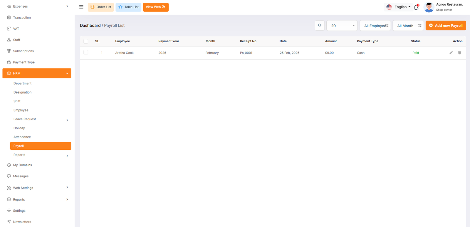Viewport: 470px width, 227px height.
Task: Open the All Employee filter dropdown
Action: click(375, 26)
